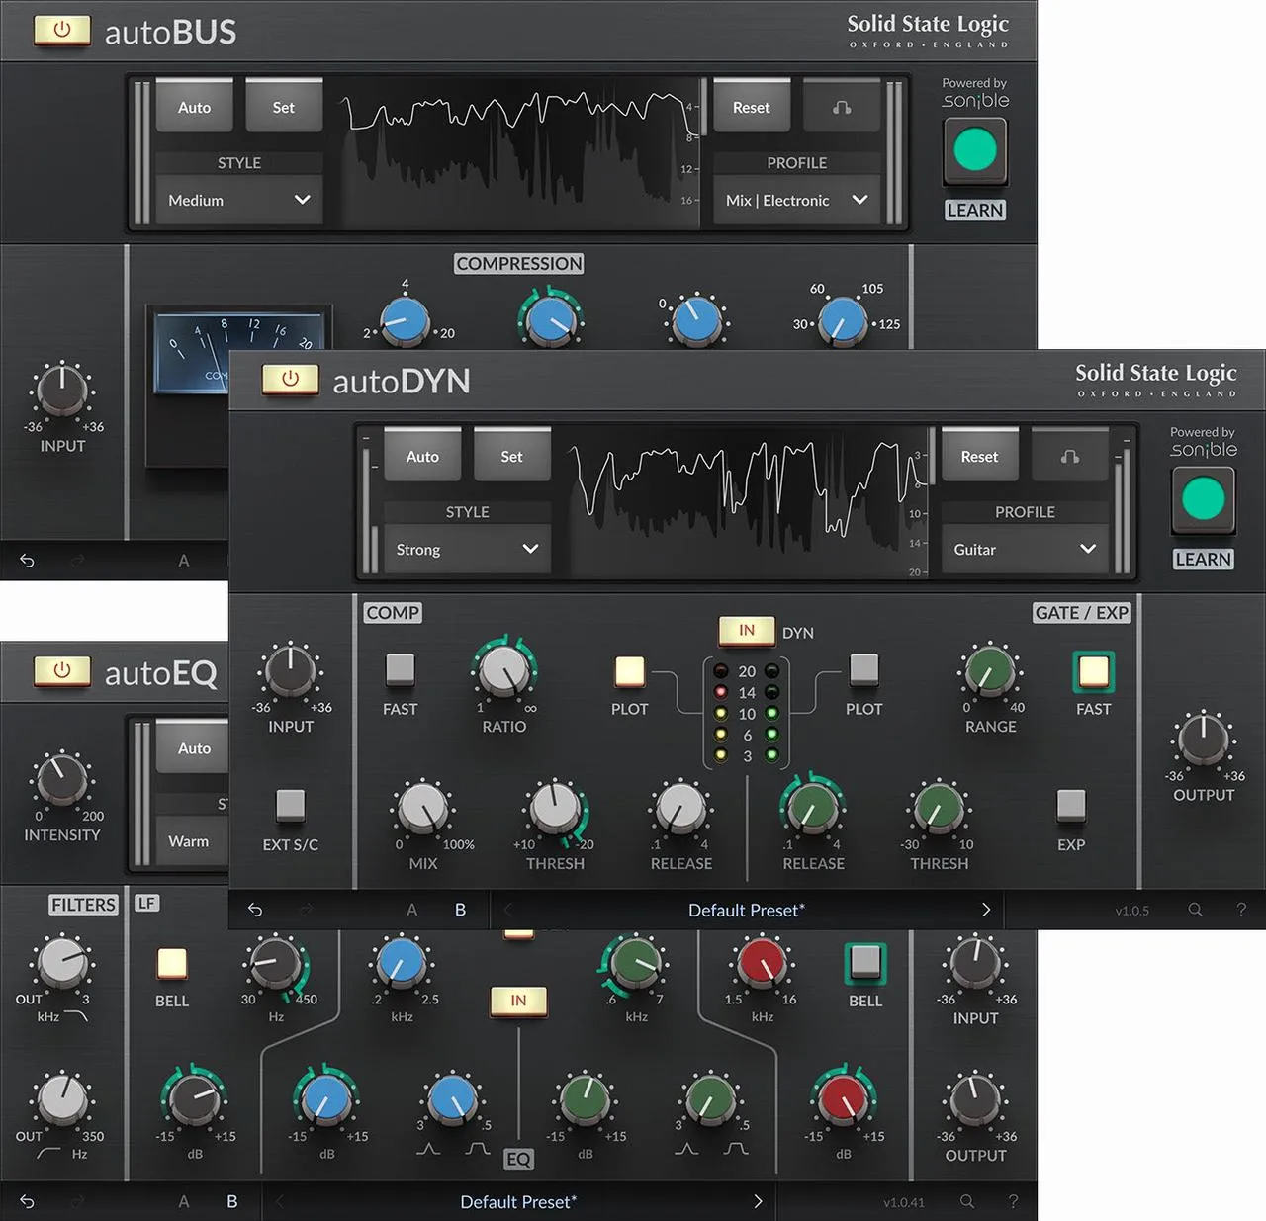
Task: Click the undo arrow in autoBUS footer
Action: (x=28, y=561)
